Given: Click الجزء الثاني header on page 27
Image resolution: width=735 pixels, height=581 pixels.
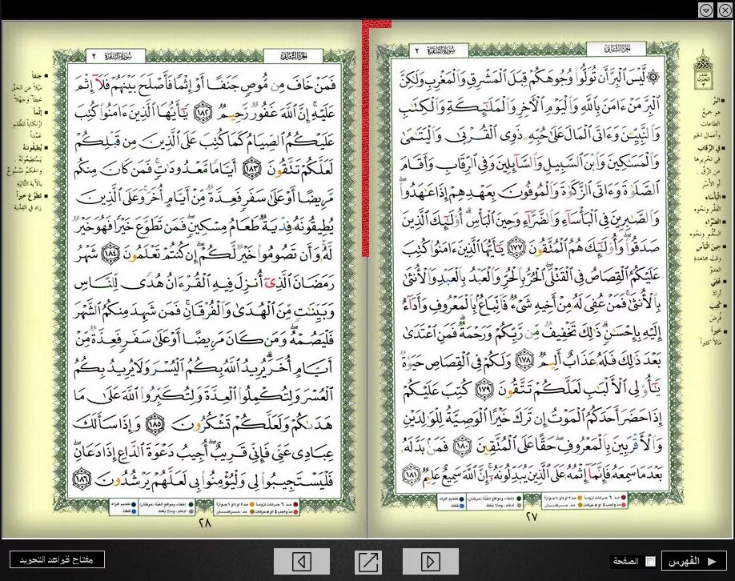Looking at the screenshot, I should tap(616, 48).
